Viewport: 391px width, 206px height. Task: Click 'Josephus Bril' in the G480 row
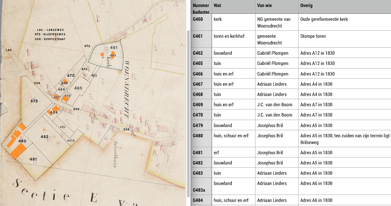(x=270, y=136)
